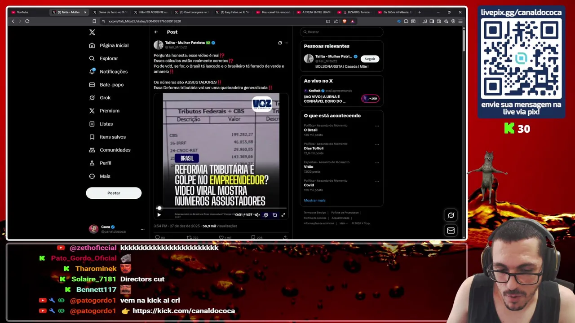This screenshot has height=323, width=575.
Task: Open Notificações in the sidebar
Action: click(109, 71)
